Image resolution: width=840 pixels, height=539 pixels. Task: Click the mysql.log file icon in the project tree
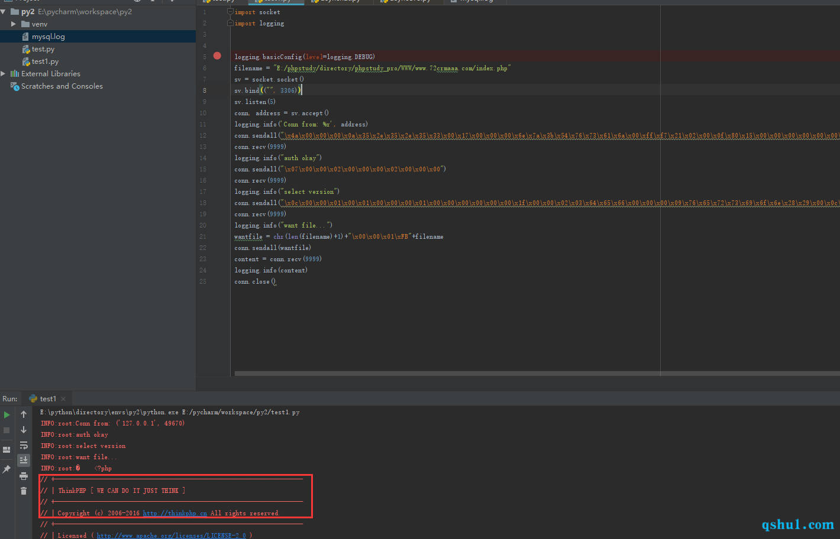(25, 37)
